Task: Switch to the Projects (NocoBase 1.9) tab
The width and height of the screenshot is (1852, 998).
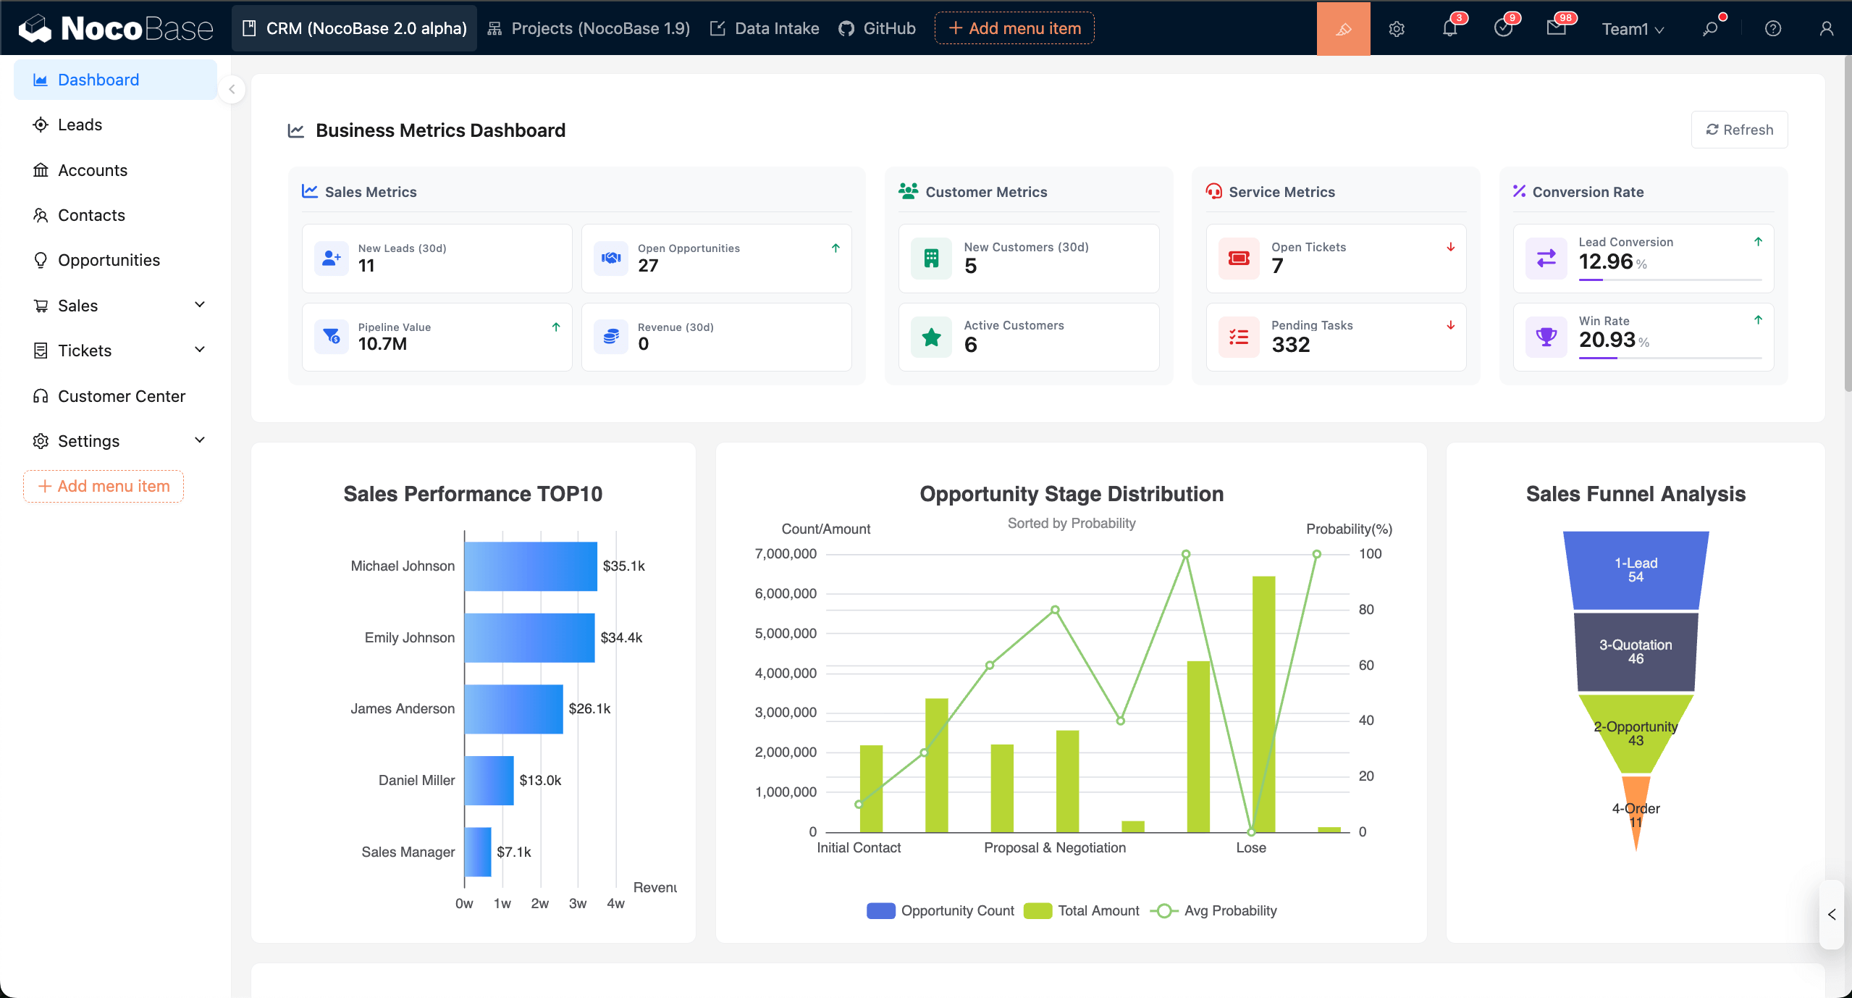Action: (589, 28)
